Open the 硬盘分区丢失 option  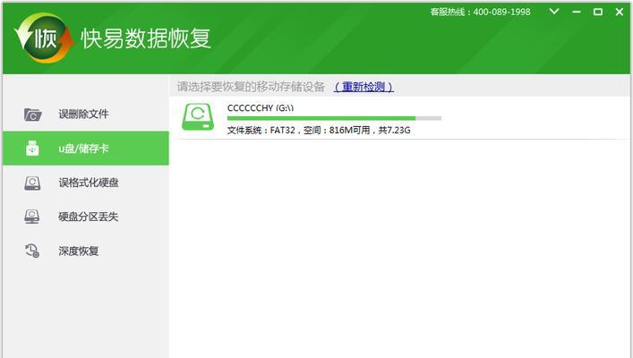pyautogui.click(x=86, y=217)
